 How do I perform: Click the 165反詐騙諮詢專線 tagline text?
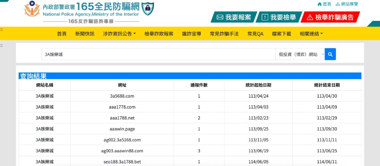click(91, 21)
